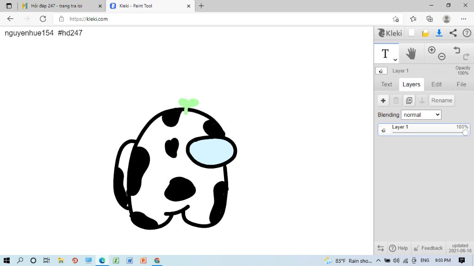Adjust Layer 1 opacity slider handle
The width and height of the screenshot is (474, 266).
tap(465, 133)
